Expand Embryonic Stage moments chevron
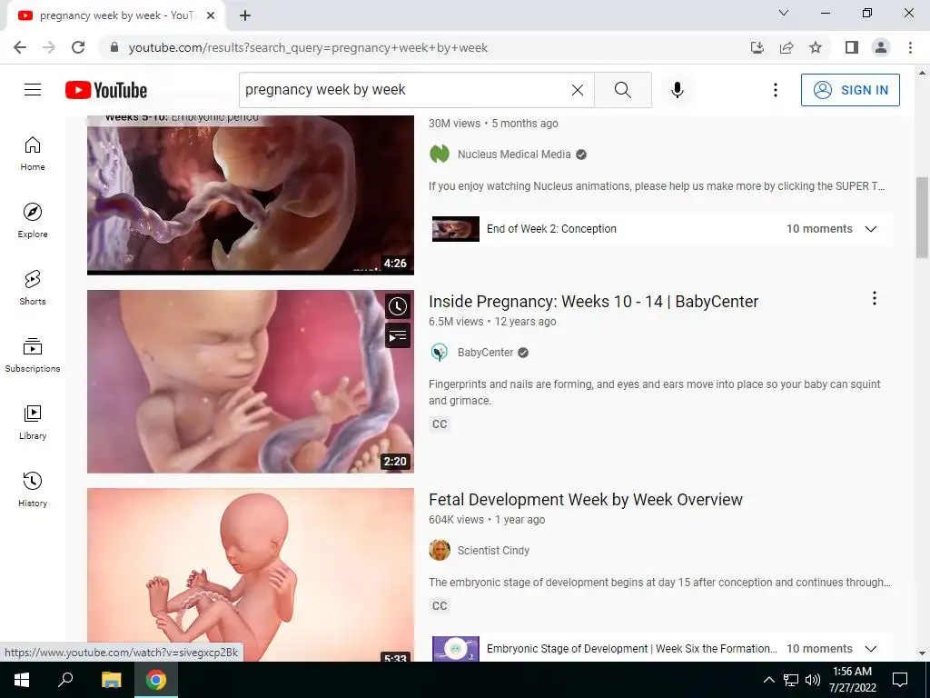The width and height of the screenshot is (930, 698). click(x=870, y=649)
